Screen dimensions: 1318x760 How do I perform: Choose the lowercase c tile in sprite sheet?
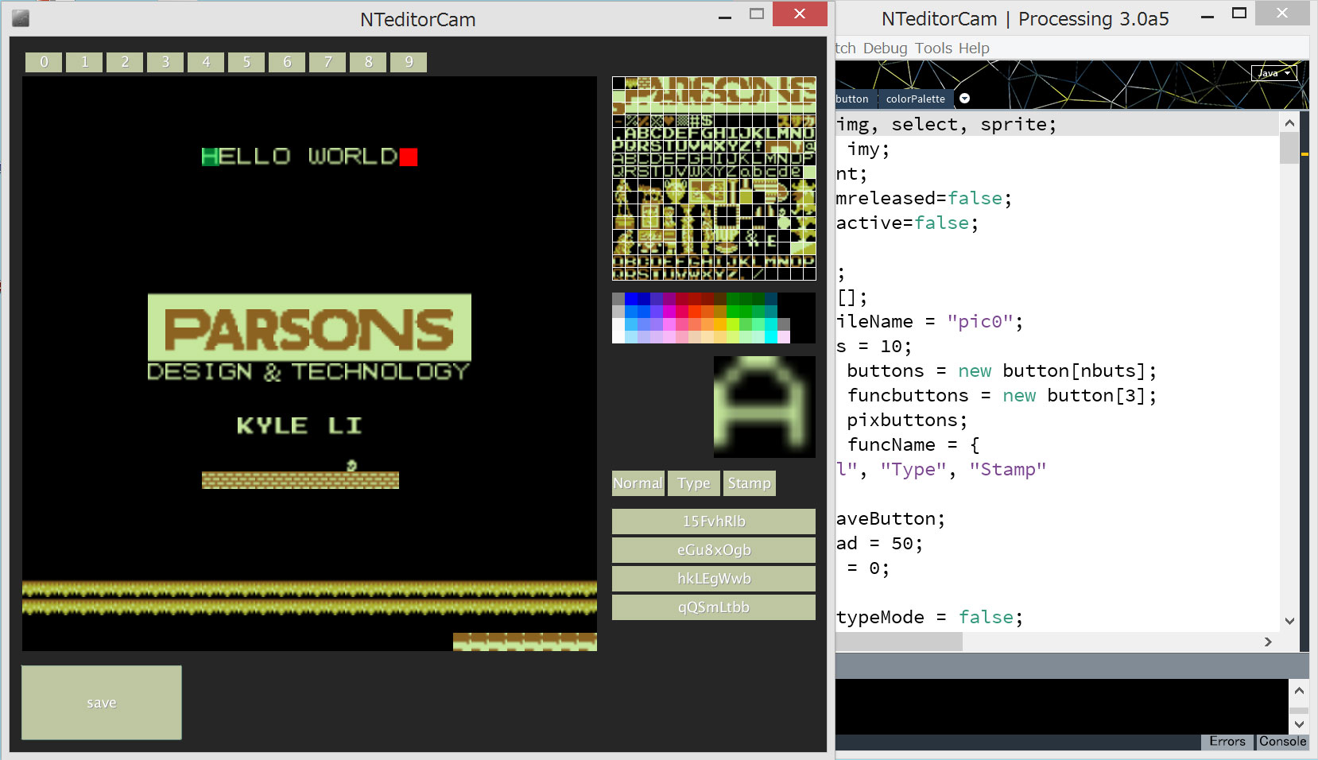771,172
